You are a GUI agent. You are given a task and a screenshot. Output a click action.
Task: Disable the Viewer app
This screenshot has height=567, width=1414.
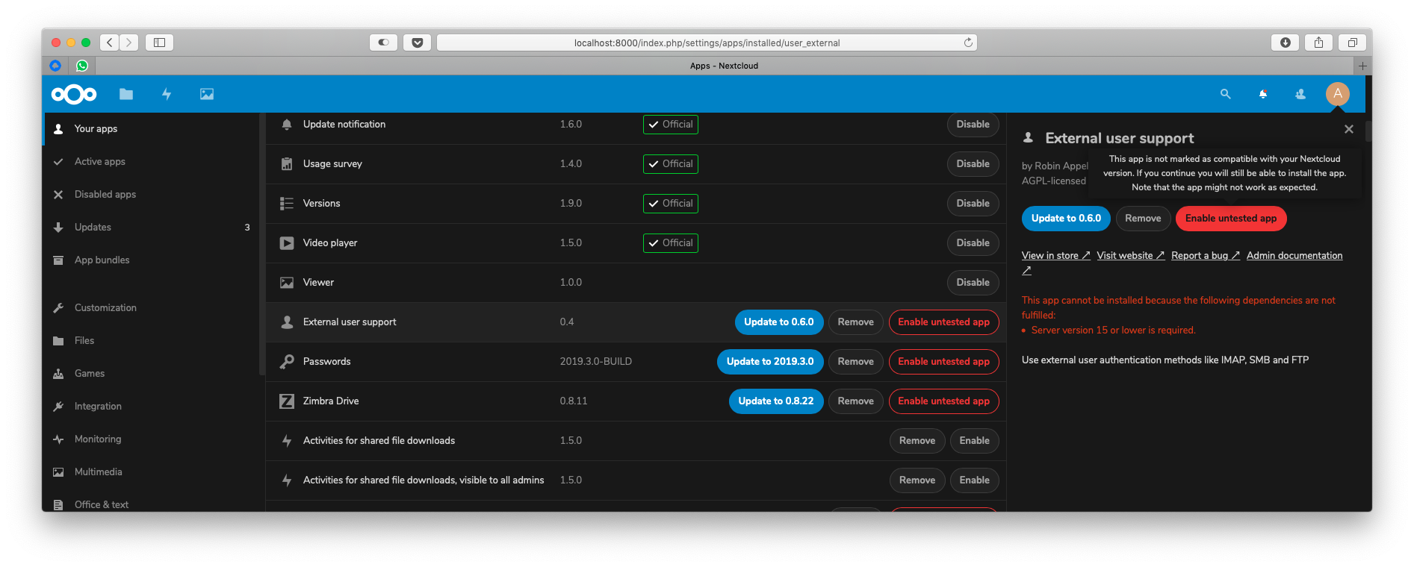pos(973,283)
